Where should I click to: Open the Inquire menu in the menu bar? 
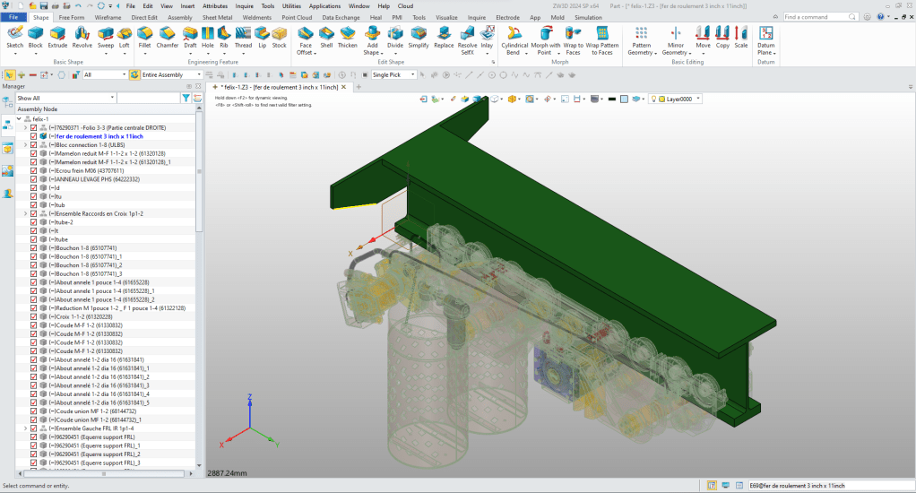click(x=244, y=5)
